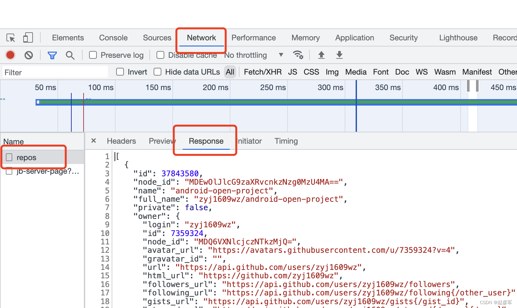517x308 pixels.
Task: Click the followers_url line in response
Action: pos(301,284)
